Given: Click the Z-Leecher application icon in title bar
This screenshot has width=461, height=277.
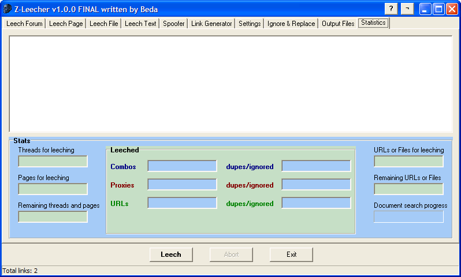Looking at the screenshot, I should 7,9.
